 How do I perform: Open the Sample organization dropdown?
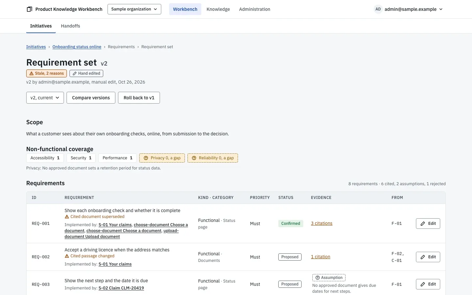coord(134,9)
